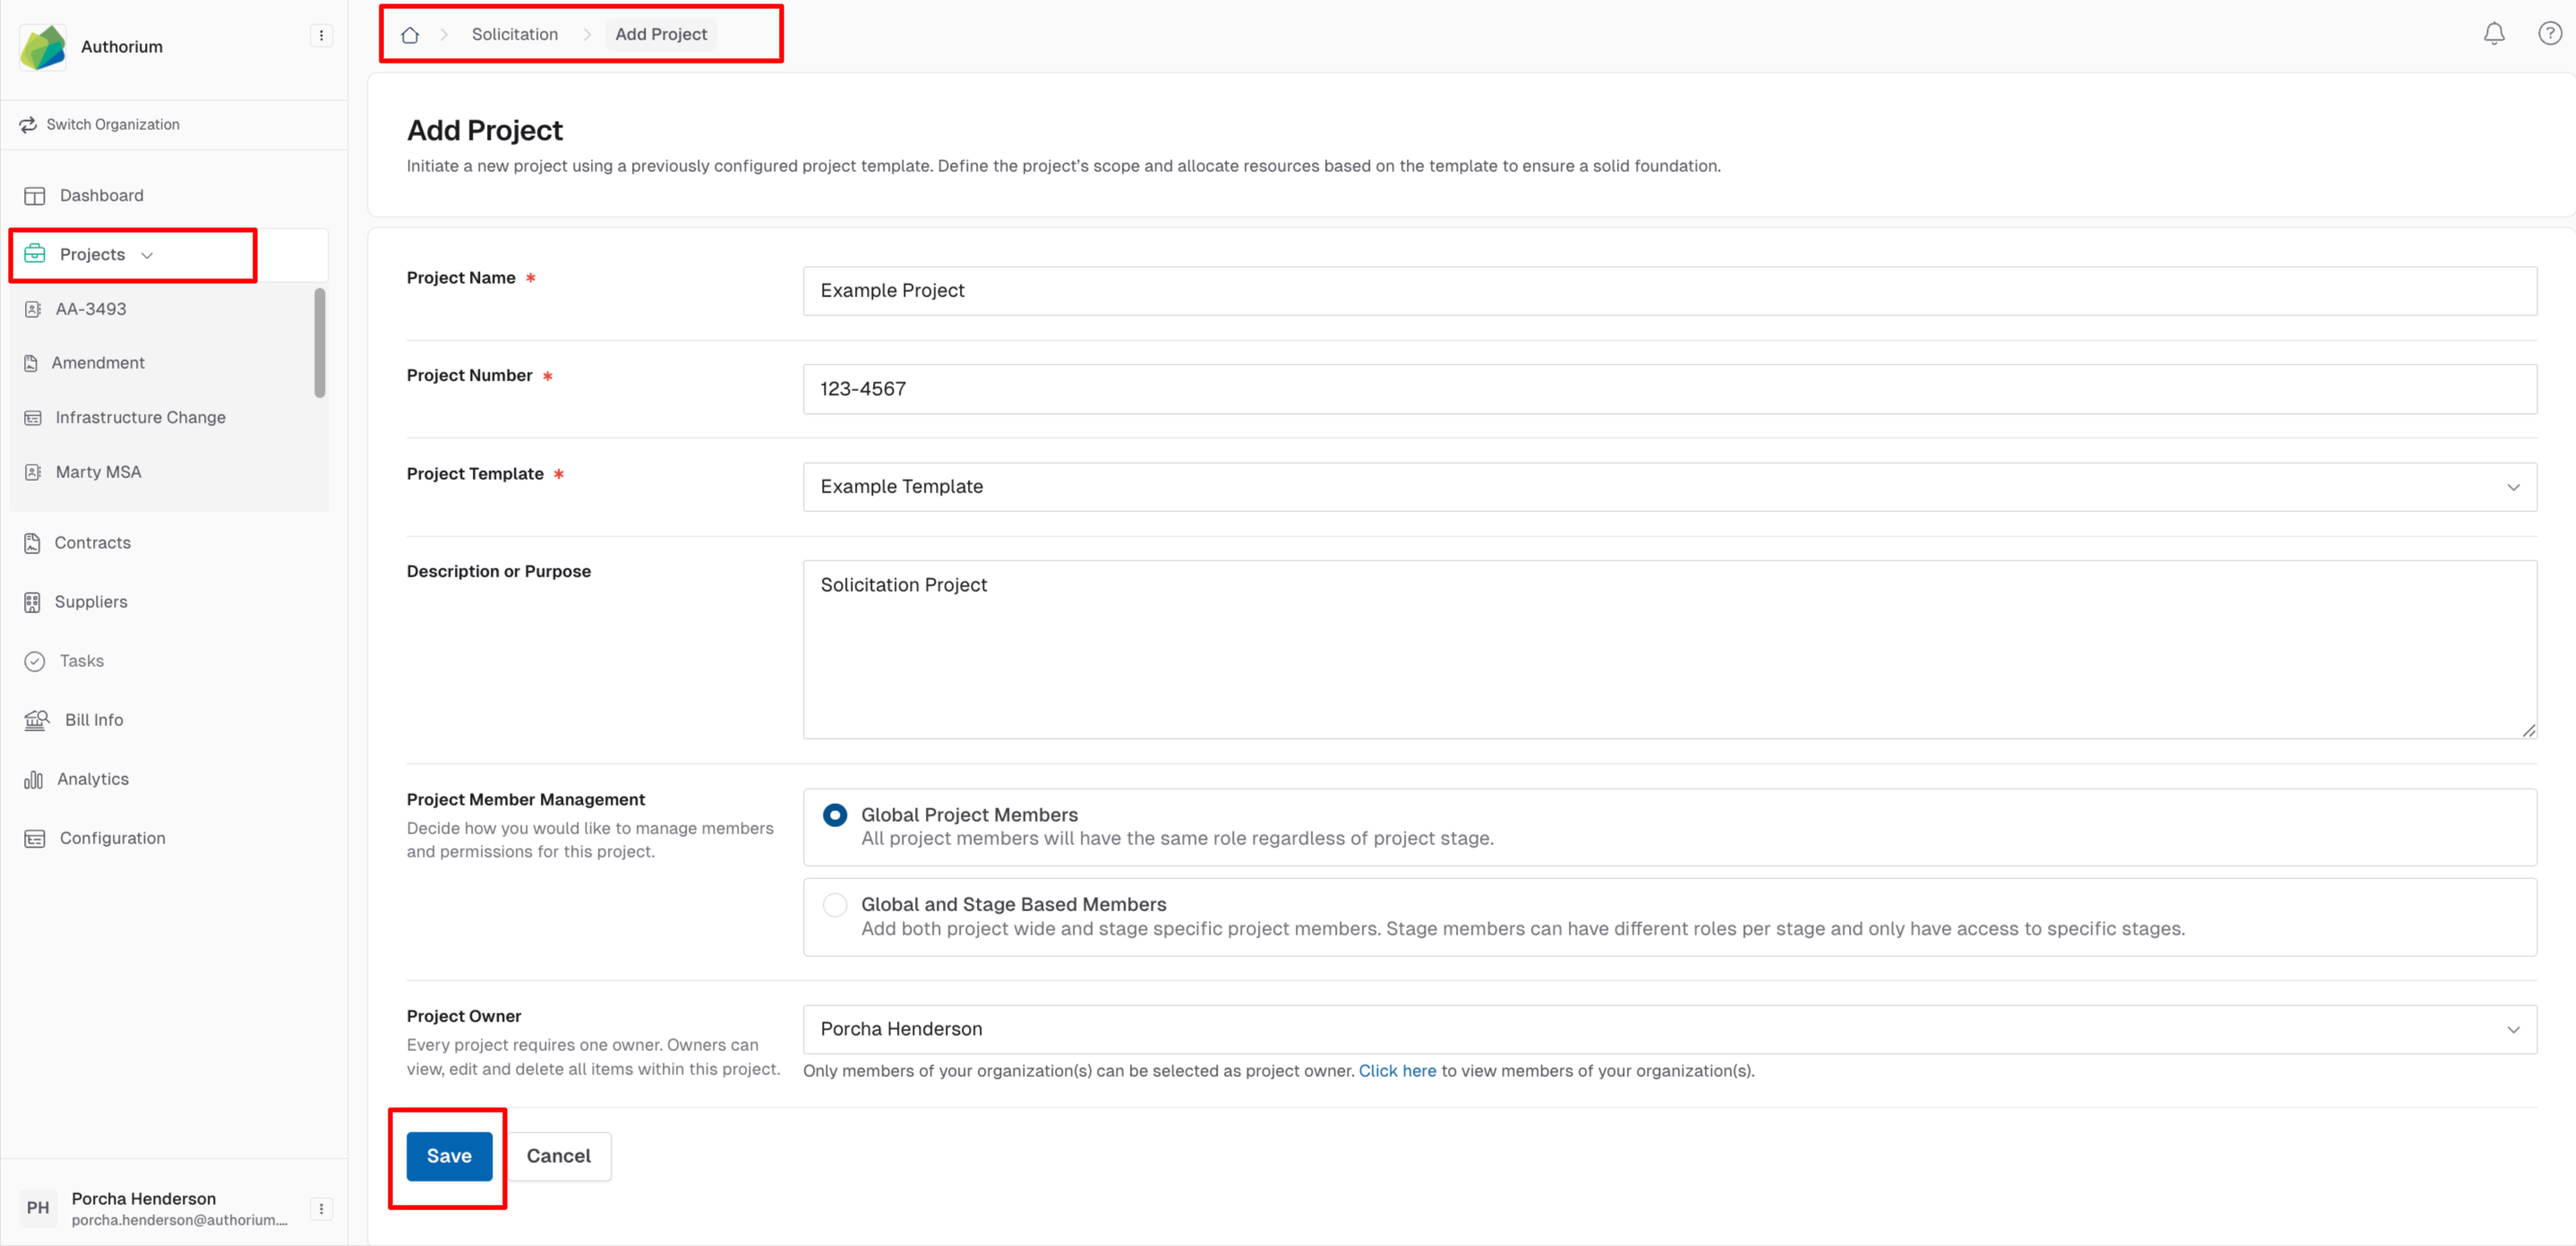Click the Amendment document icon
Image resolution: width=2576 pixels, height=1246 pixels.
pyautogui.click(x=31, y=363)
